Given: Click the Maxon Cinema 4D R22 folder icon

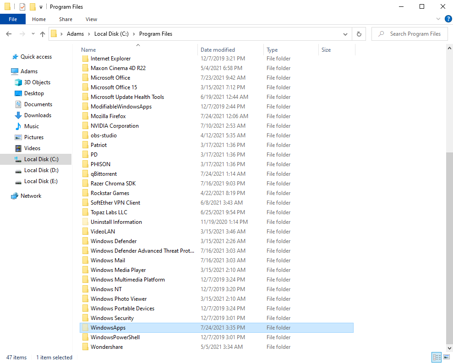Looking at the screenshot, I should [85, 68].
